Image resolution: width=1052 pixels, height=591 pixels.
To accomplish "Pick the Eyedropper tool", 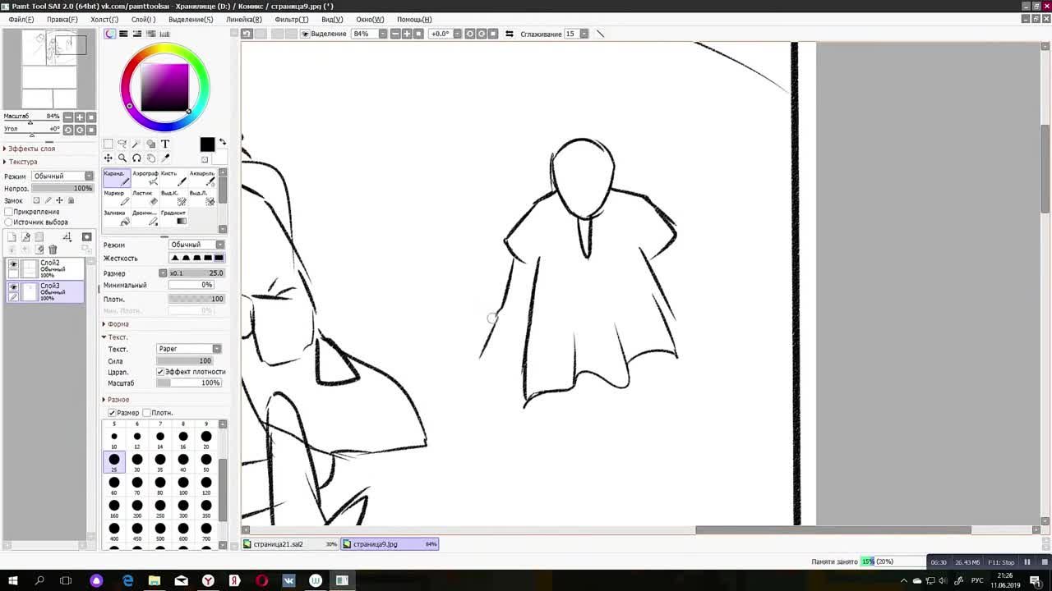I will (x=165, y=158).
